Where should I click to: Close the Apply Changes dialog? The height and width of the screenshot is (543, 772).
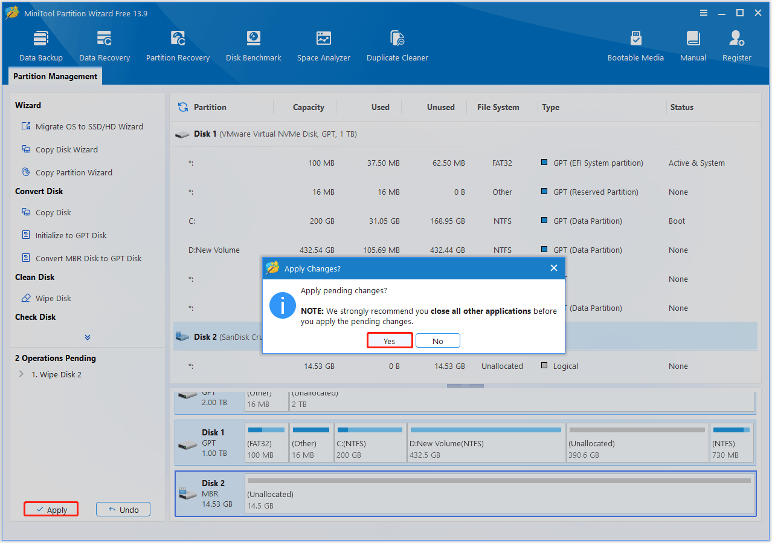[554, 268]
